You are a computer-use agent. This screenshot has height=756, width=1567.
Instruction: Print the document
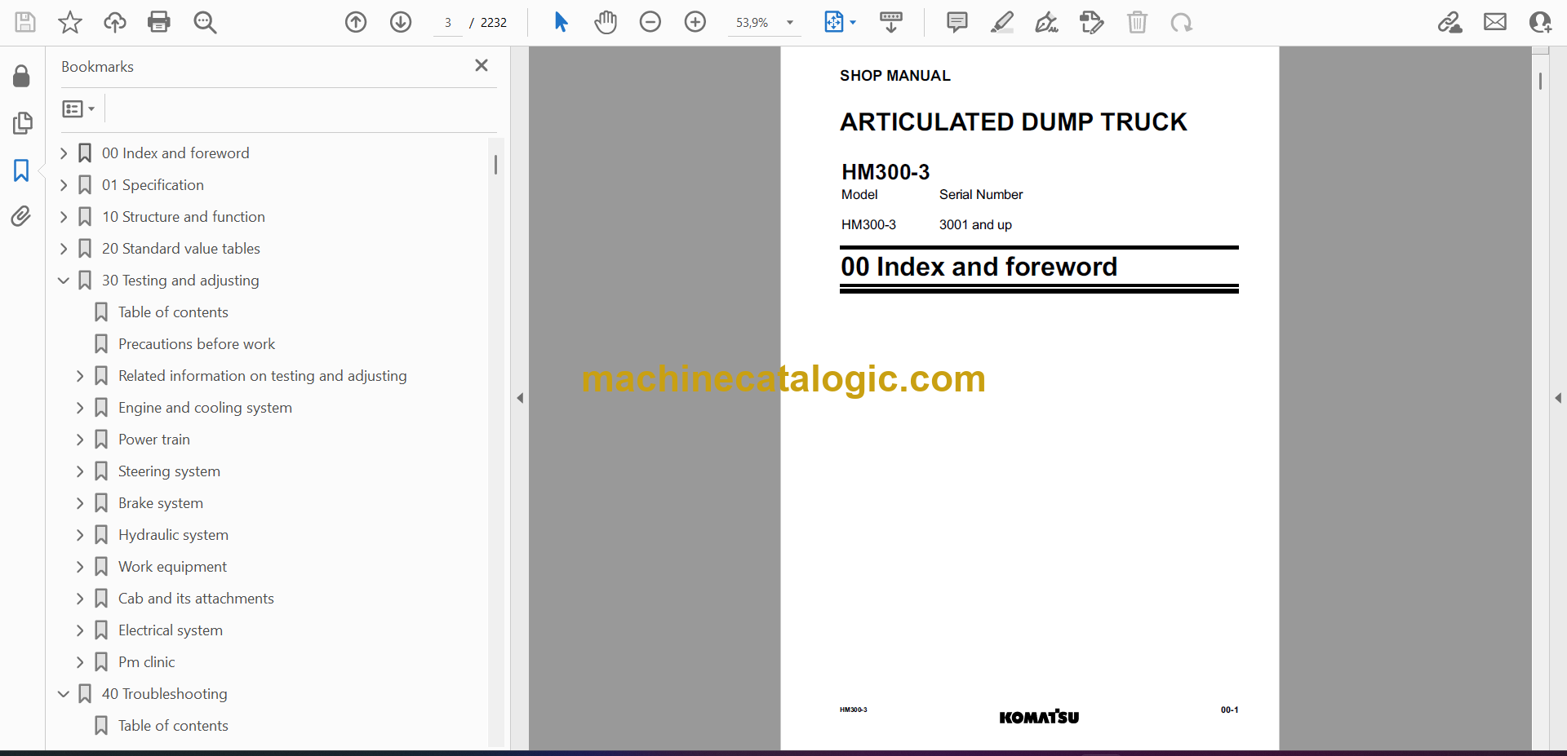159,22
